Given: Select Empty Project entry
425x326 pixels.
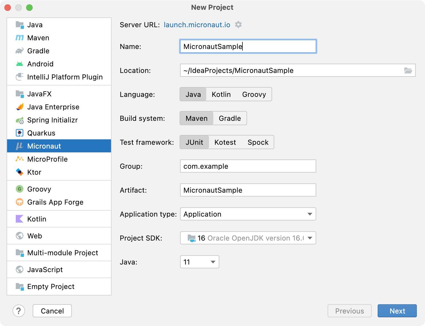Looking at the screenshot, I should click(x=59, y=287).
